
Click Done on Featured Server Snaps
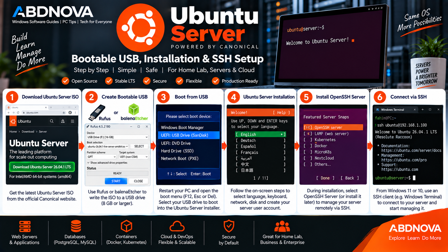(x=325, y=178)
